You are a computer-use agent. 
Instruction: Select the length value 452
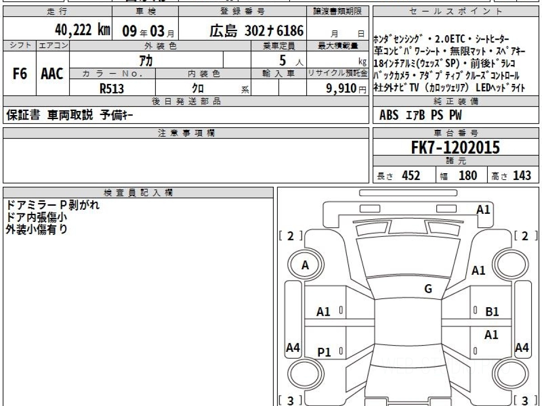pos(411,175)
